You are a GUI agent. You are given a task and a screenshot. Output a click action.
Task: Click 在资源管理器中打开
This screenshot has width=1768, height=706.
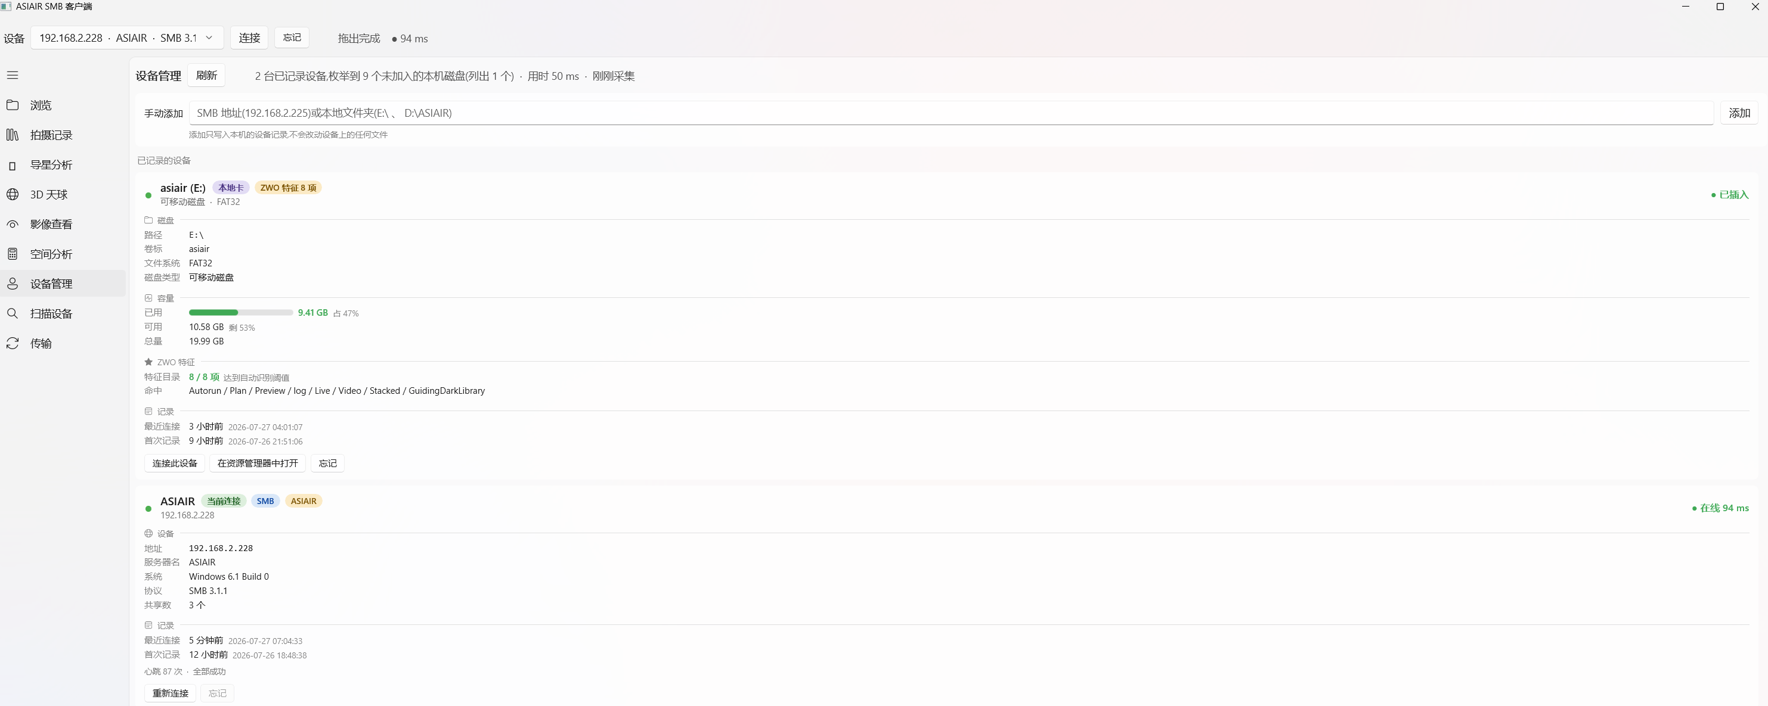click(x=258, y=464)
